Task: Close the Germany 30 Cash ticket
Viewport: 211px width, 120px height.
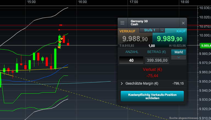Action: pos(183,23)
